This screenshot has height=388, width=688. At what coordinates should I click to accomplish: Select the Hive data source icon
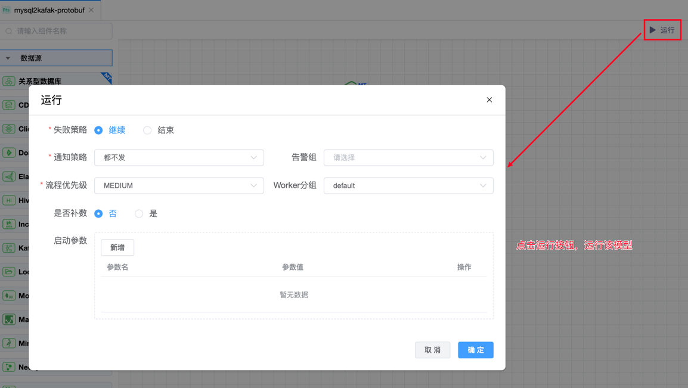tap(9, 200)
